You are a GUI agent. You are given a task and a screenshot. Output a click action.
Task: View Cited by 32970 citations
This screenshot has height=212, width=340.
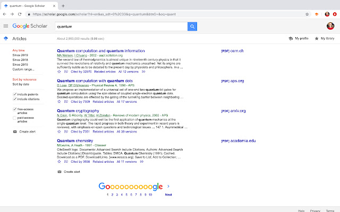click(x=81, y=72)
